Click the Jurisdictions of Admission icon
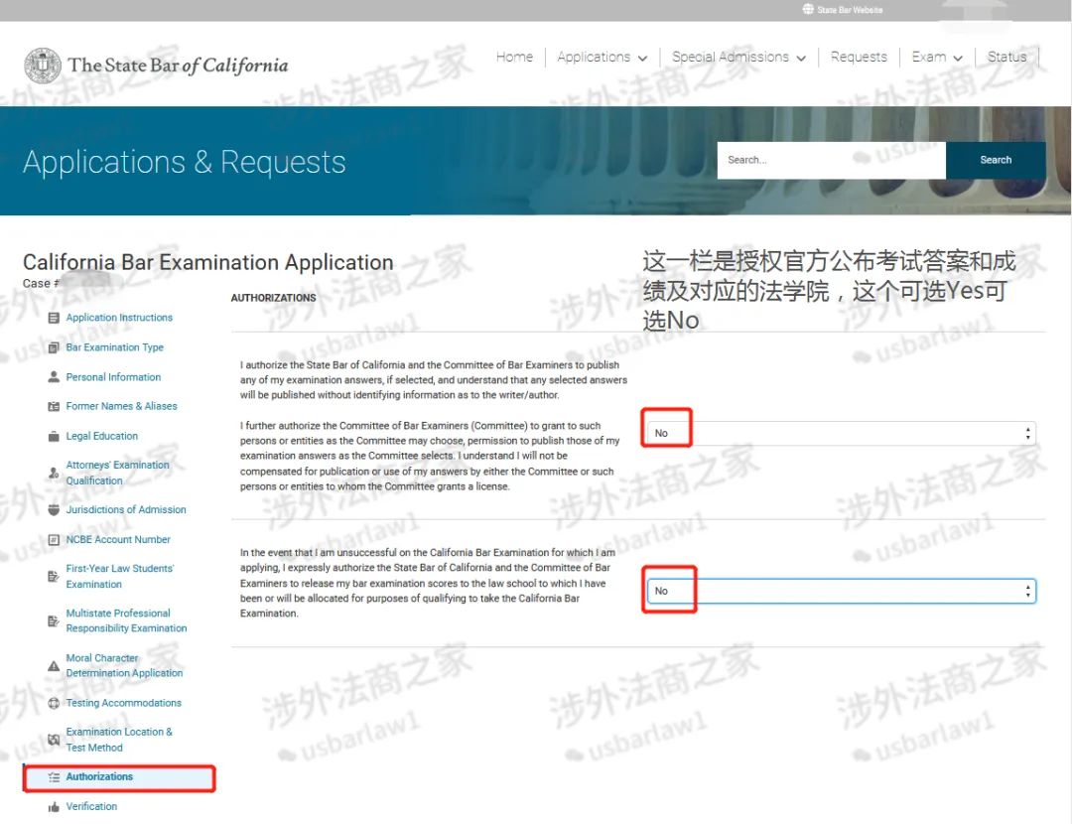This screenshot has height=824, width=1072. click(54, 509)
